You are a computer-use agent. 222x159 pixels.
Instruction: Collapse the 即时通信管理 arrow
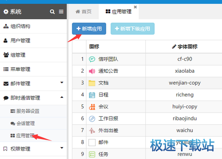click(x=62, y=97)
